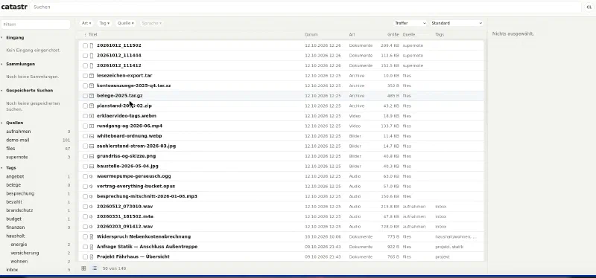Open the Quelle filter dropdown
The height and width of the screenshot is (278, 596).
point(125,23)
